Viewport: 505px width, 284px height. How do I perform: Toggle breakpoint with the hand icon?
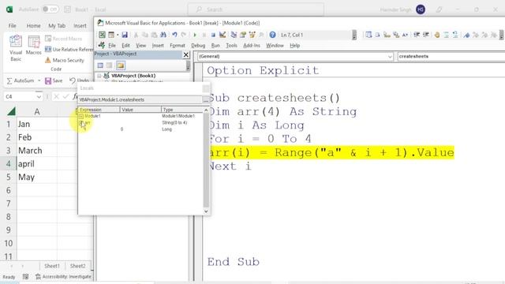pos(437,35)
